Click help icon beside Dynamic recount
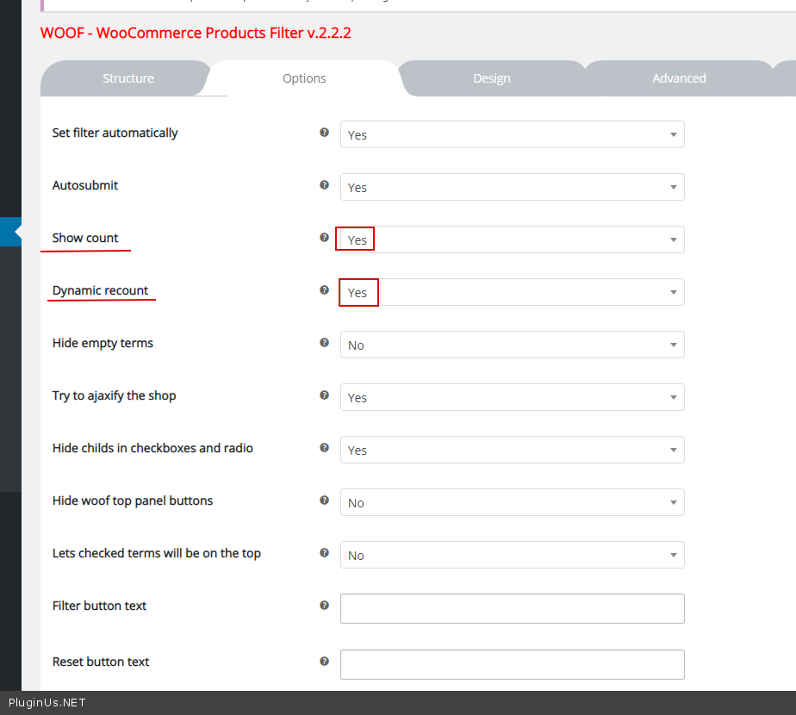 325,290
